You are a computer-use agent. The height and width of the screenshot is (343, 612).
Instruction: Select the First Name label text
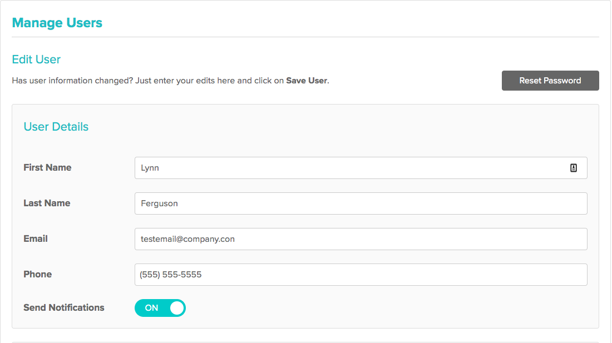pyautogui.click(x=47, y=167)
